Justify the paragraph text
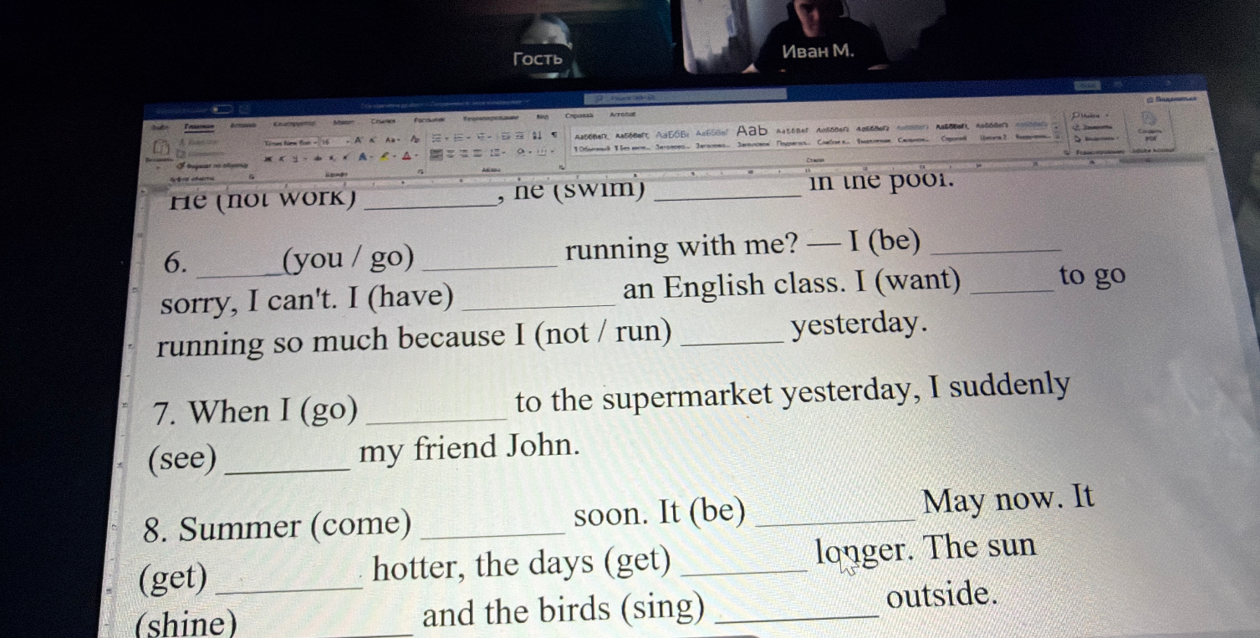The image size is (1260, 638). (478, 153)
